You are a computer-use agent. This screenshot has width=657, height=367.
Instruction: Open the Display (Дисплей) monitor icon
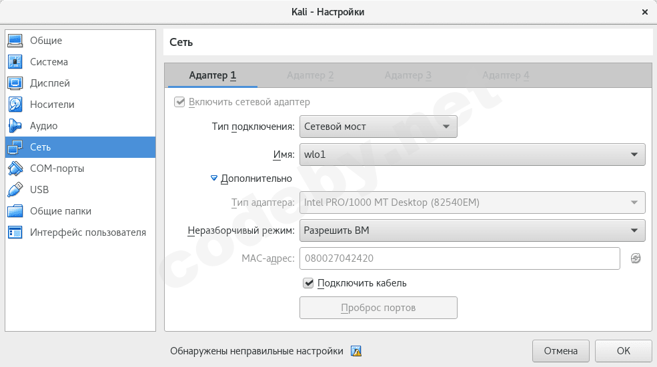[x=15, y=83]
